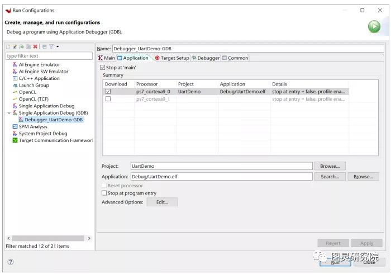Click in the type filter text box
391x274 pixels.
click(49, 56)
